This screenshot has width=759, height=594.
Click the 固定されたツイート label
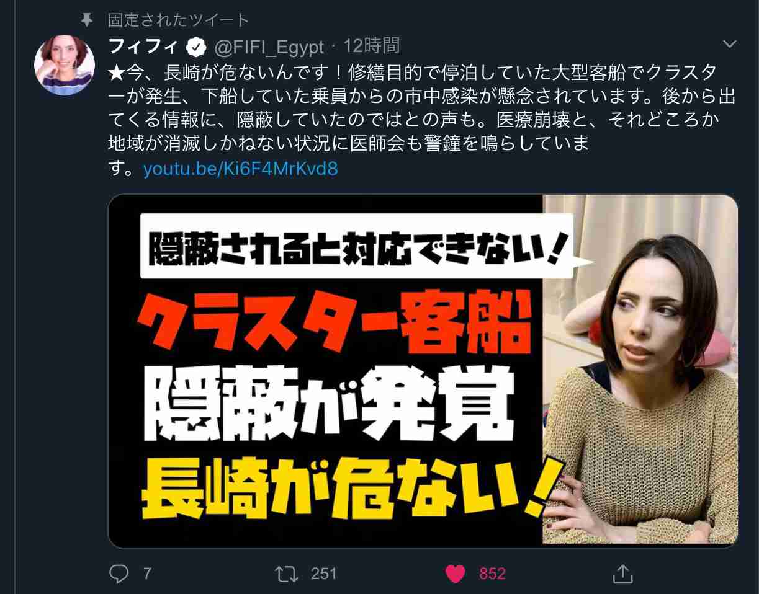179,20
